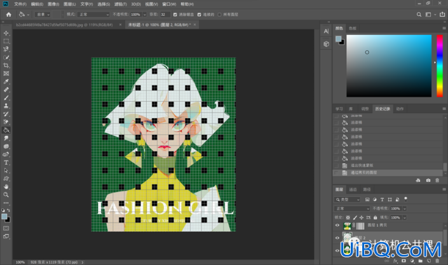Open the 文件 menu

[x=20, y=4]
